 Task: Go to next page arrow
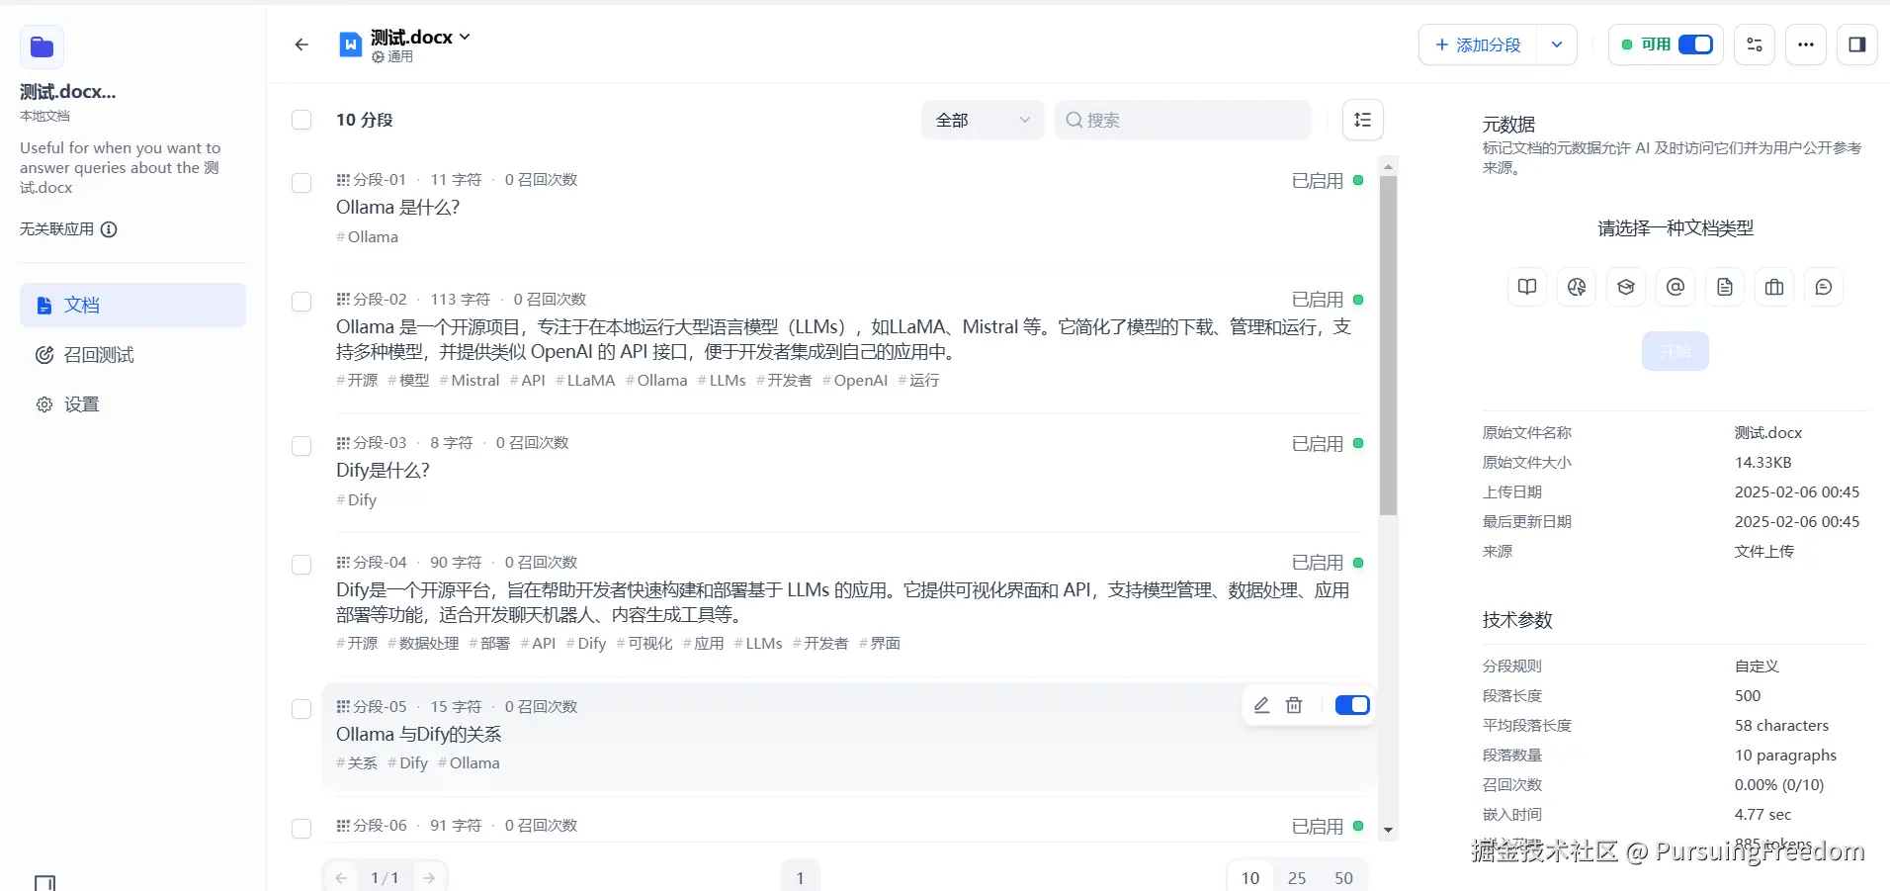point(429,877)
